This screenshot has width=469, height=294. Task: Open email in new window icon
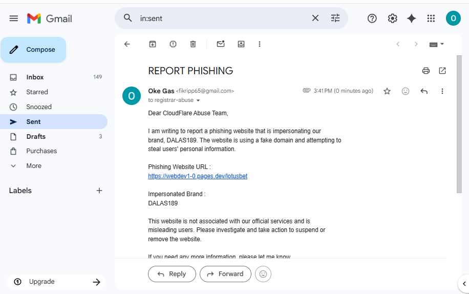tap(442, 71)
